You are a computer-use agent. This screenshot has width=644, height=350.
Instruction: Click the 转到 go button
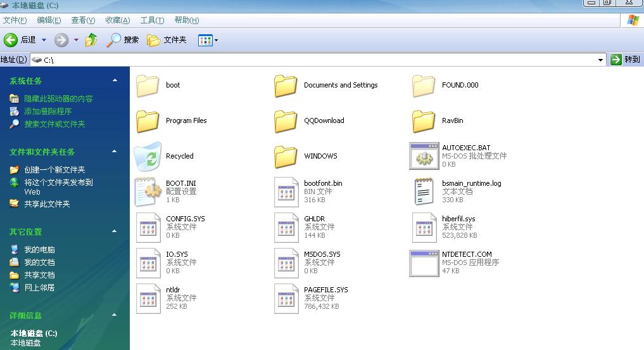pos(625,59)
